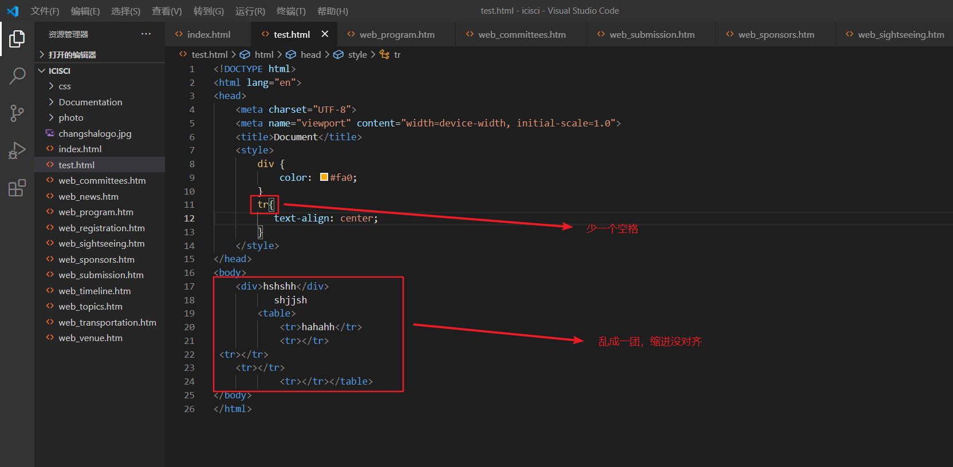This screenshot has width=953, height=467.
Task: Select changshalogo.jpg in explorer
Action: click(x=100, y=133)
